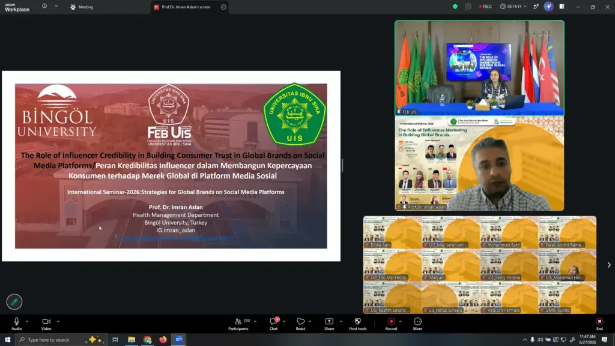
Task: Open the Zoom Workplace logo menu
Action: pos(17,7)
